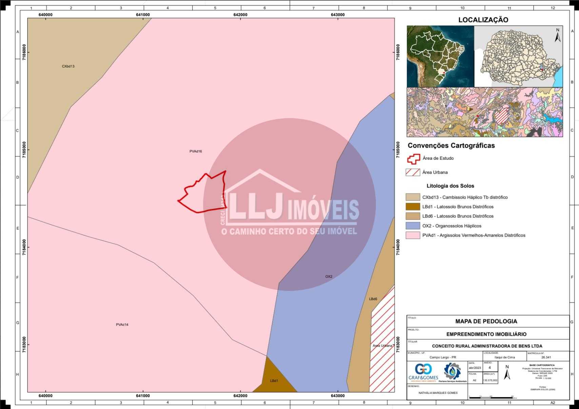Screen dimensions: 579x409
Task: Click the red Área de Estudo legend symbol
Action: point(413,158)
